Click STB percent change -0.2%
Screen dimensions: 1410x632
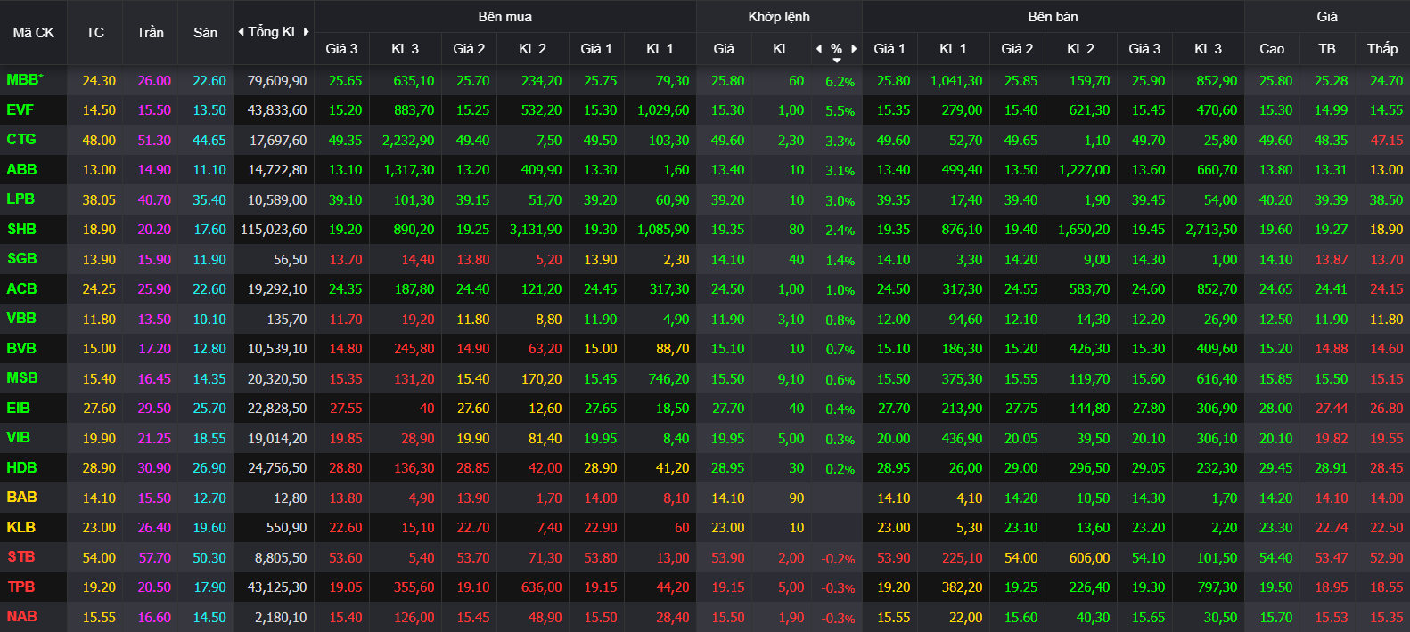[838, 559]
